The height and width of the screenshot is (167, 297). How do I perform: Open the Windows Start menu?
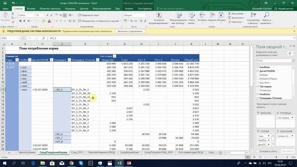click(4, 163)
